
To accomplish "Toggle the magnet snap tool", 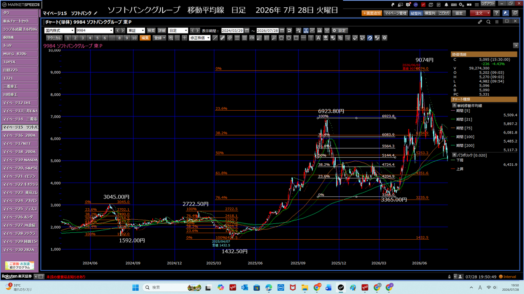I will [x=370, y=38].
